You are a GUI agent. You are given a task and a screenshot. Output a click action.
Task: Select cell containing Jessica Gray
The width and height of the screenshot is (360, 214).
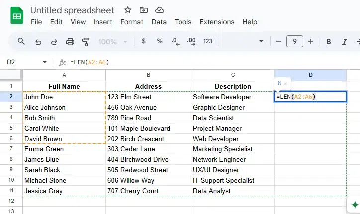click(x=64, y=191)
